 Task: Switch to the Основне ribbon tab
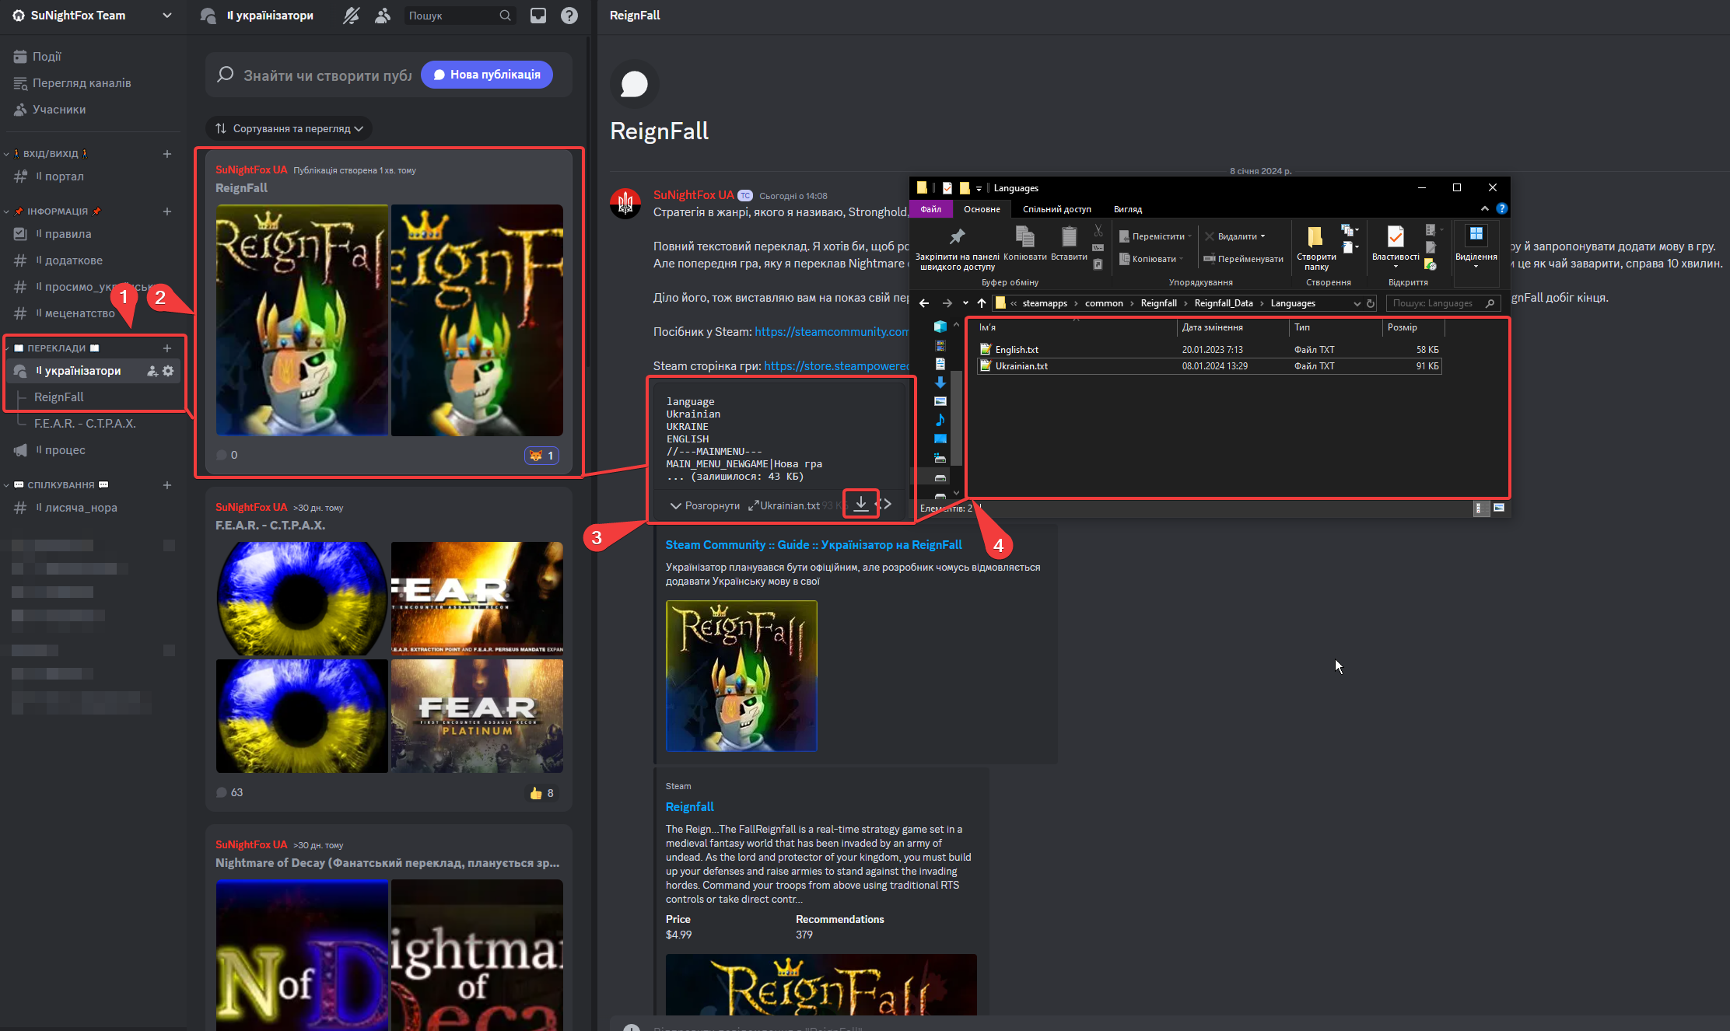[x=982, y=209]
